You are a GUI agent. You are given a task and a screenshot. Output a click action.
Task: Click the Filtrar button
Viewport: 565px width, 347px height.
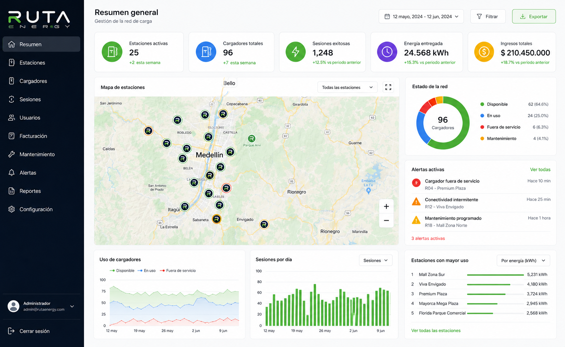pyautogui.click(x=488, y=17)
